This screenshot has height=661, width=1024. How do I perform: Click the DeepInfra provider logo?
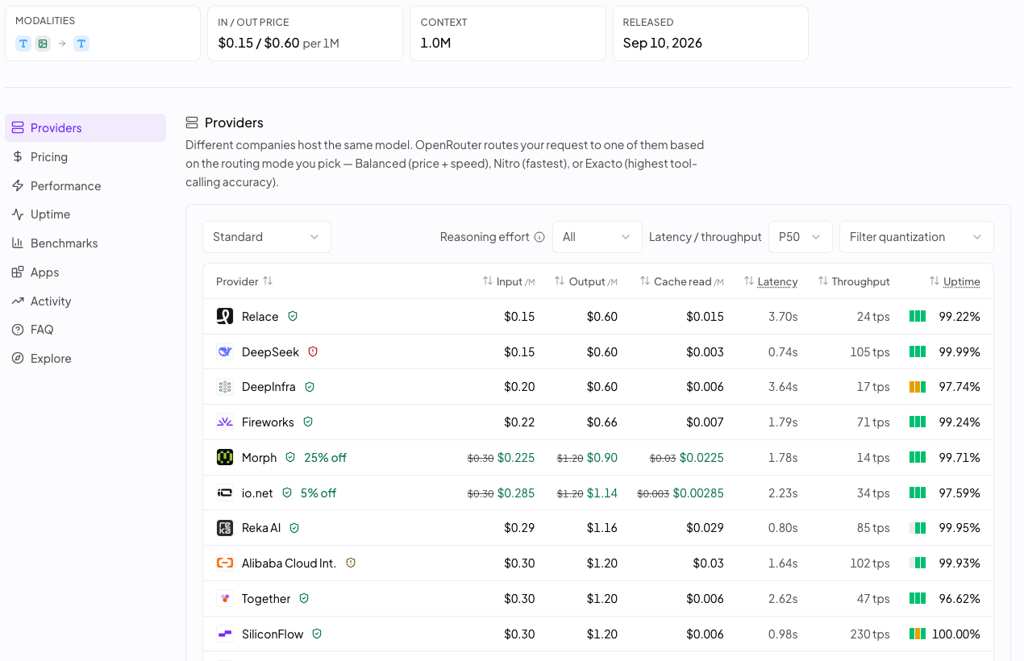click(x=225, y=387)
